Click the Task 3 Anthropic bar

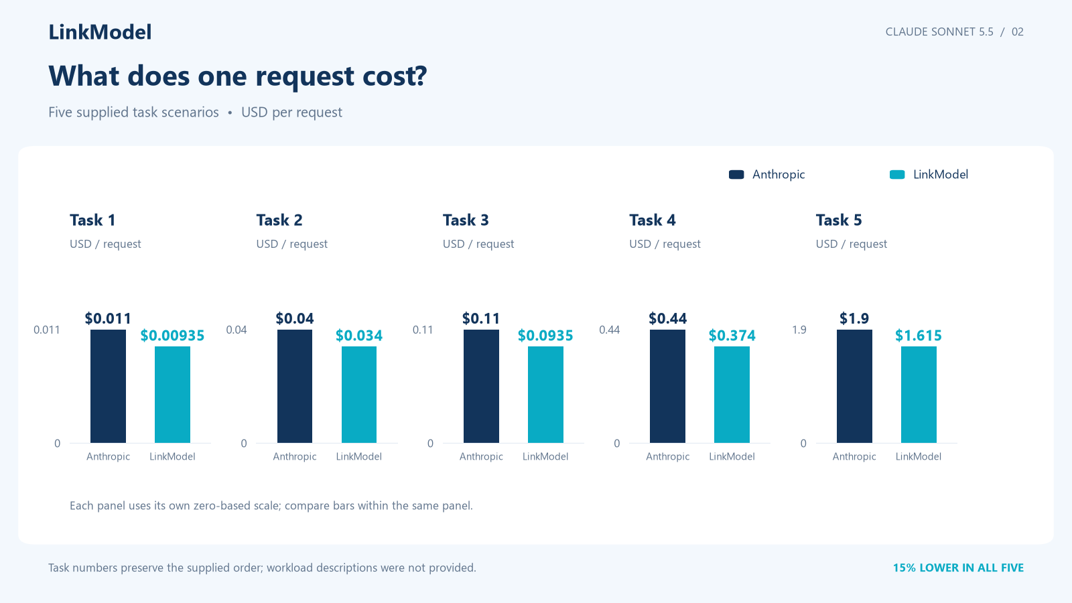point(481,387)
